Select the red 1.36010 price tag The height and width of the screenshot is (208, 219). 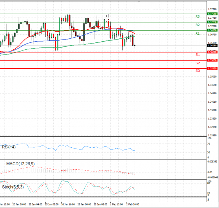point(212,52)
